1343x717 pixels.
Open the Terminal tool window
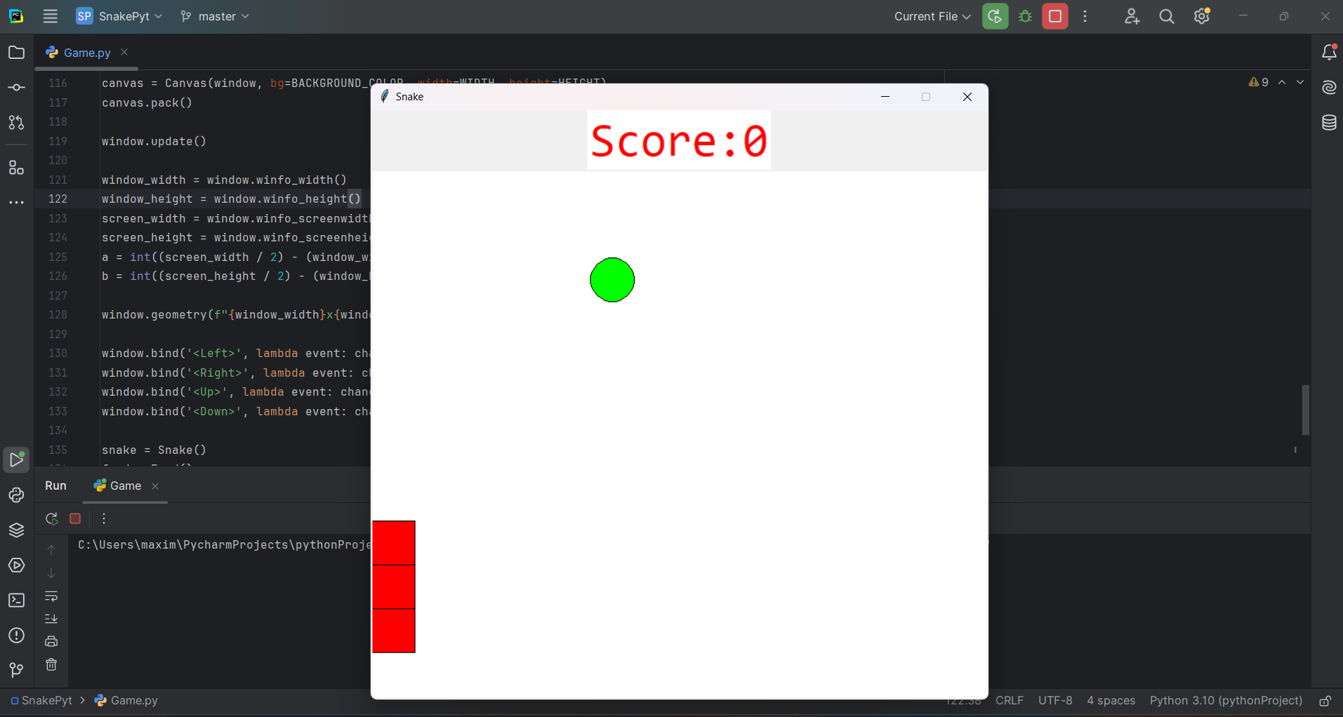point(16,601)
